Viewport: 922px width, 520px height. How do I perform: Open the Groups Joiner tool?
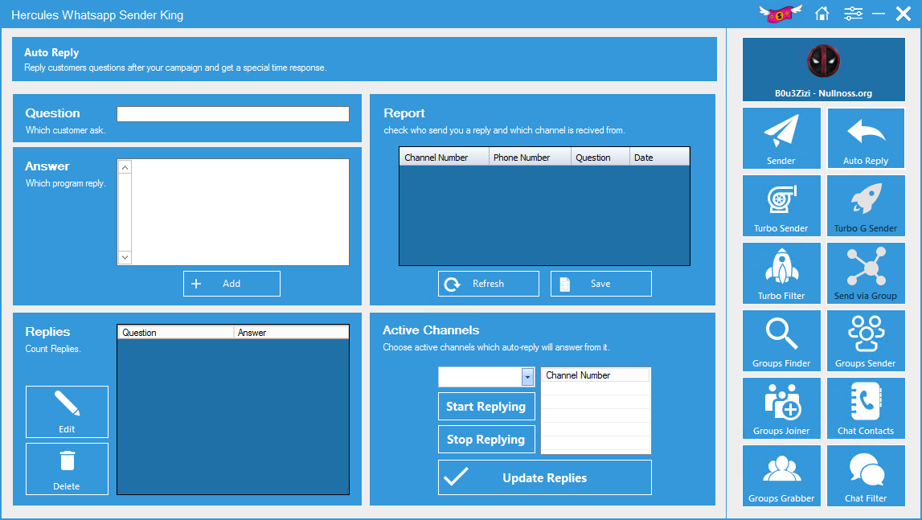[781, 408]
